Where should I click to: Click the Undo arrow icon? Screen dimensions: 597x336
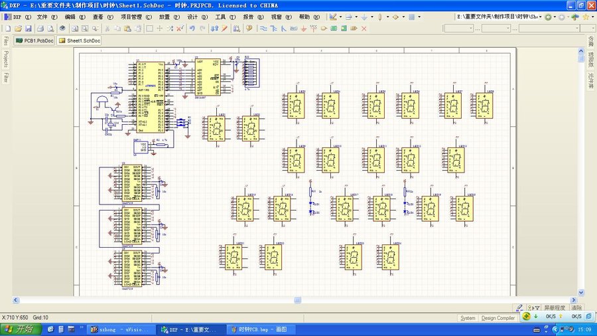pos(192,29)
